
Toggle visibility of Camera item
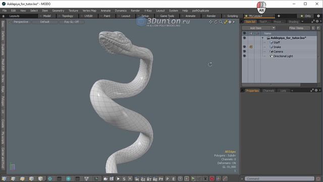[244, 52]
